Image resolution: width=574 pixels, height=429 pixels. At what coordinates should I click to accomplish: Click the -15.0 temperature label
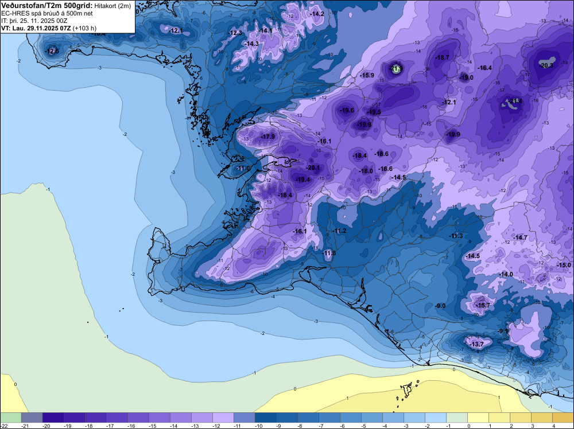564,265
